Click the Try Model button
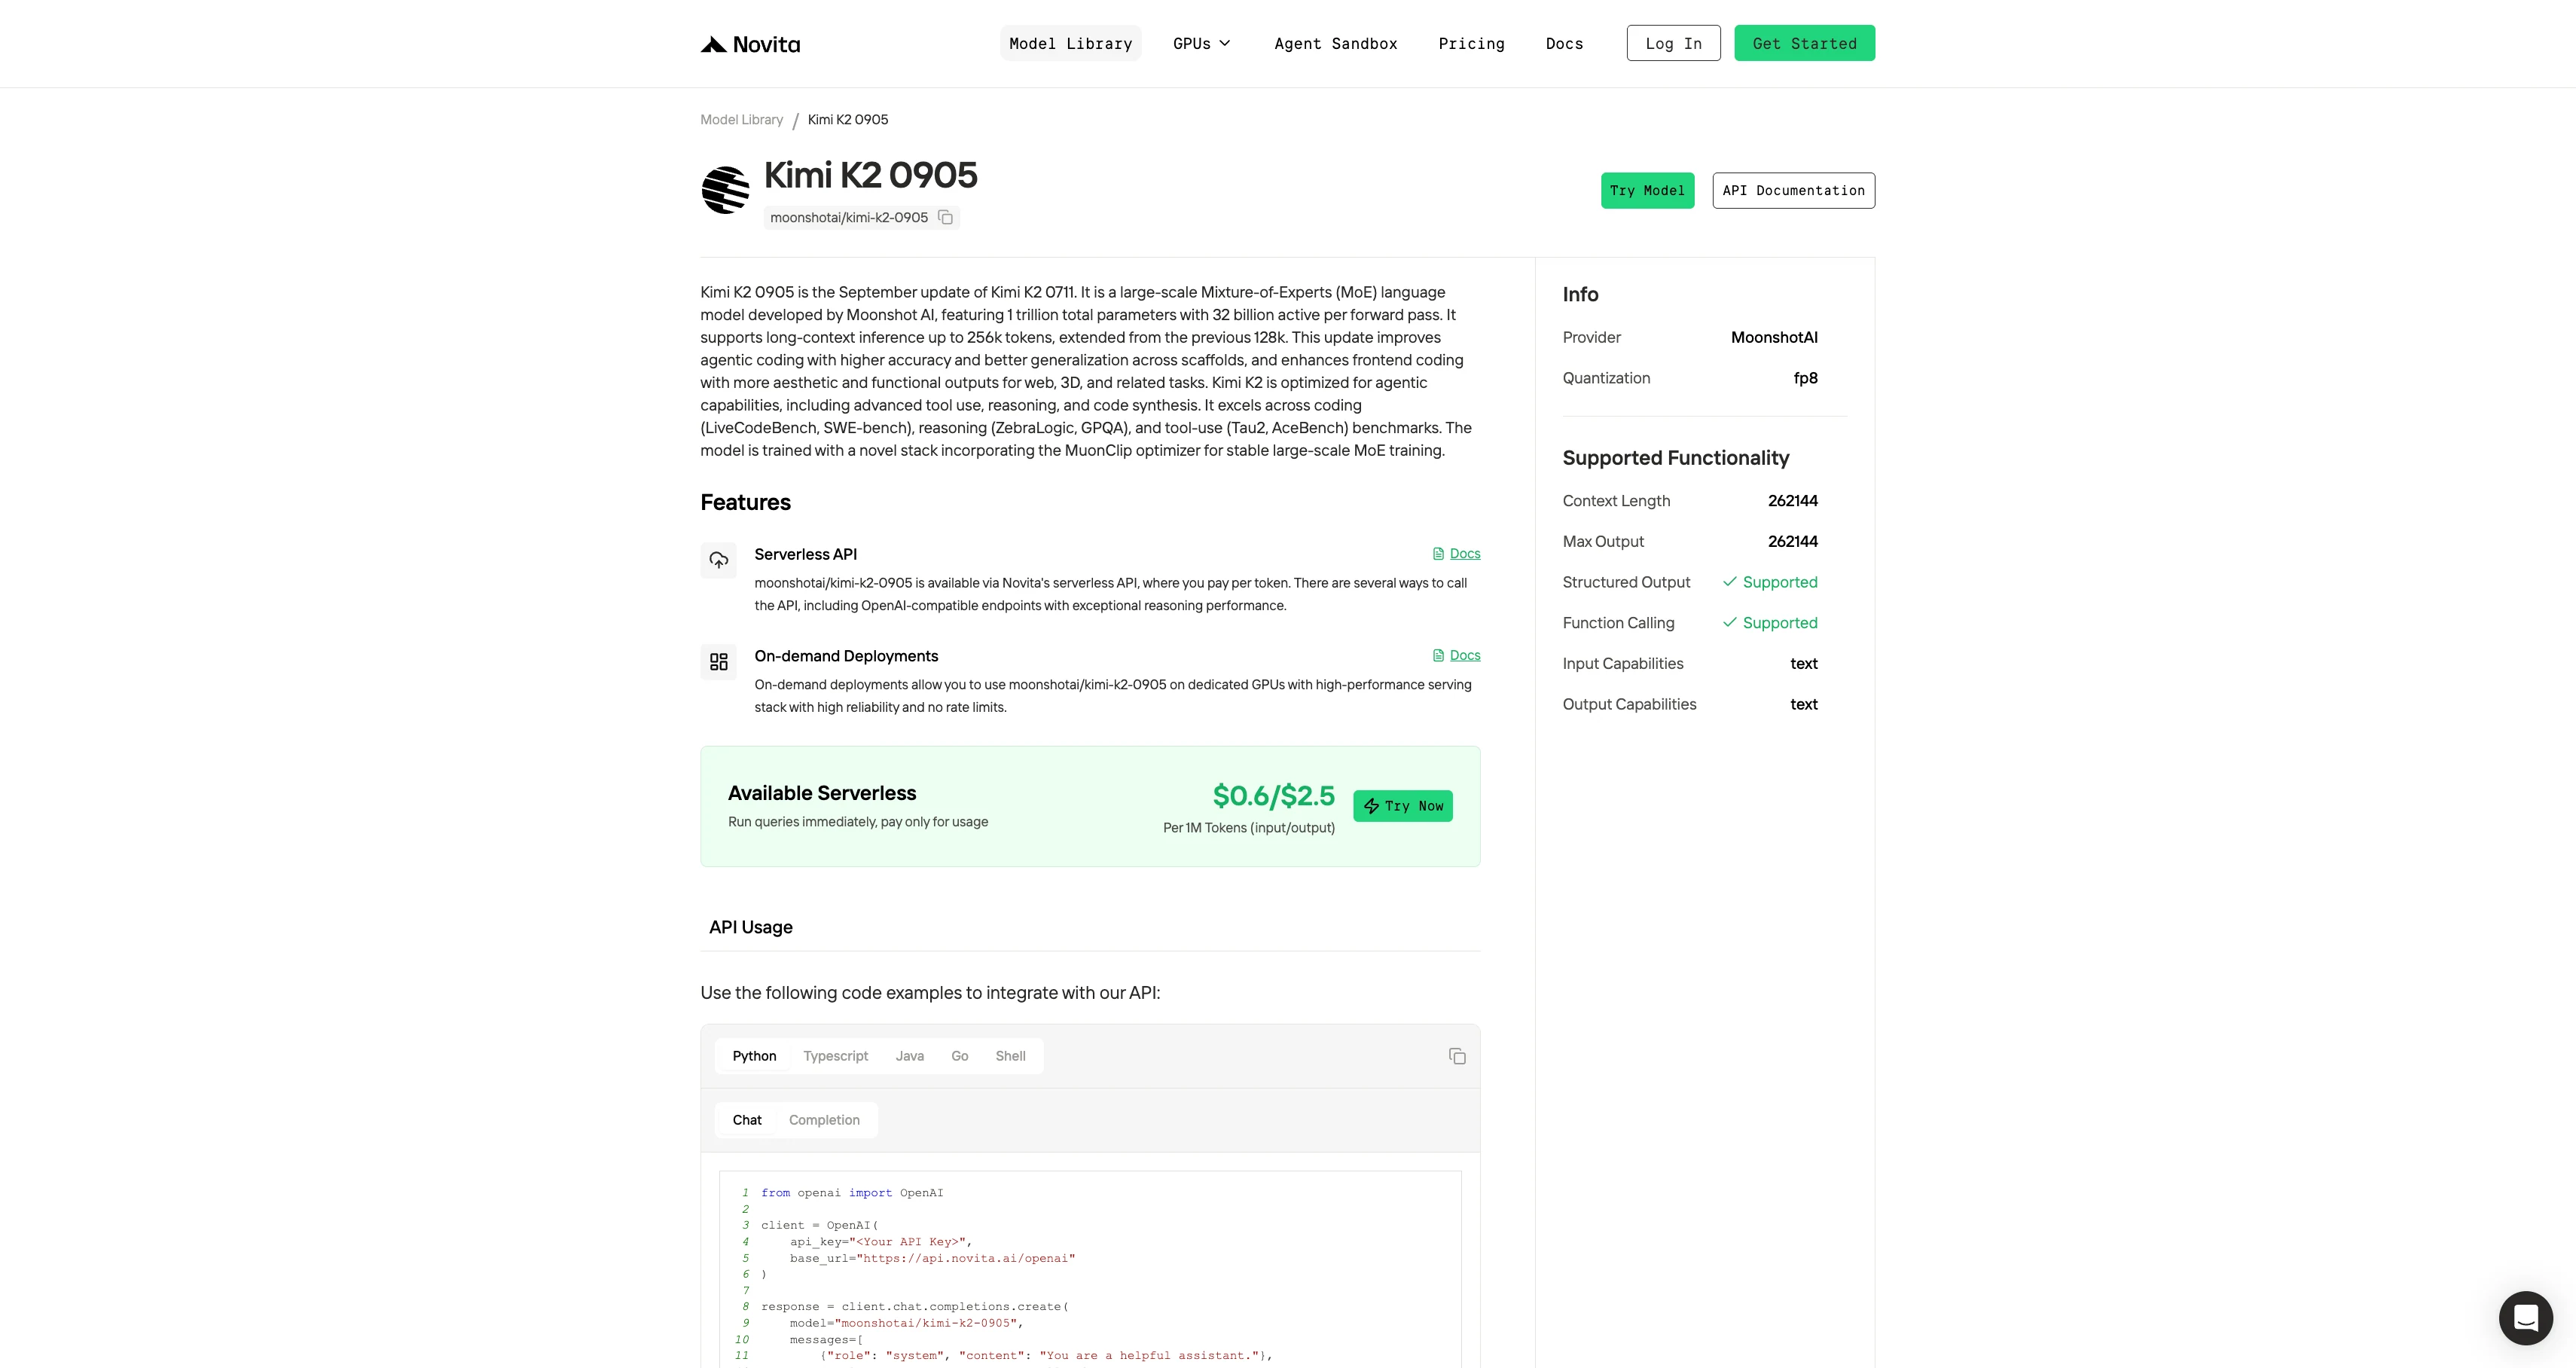The width and height of the screenshot is (2576, 1368). pos(1647,191)
